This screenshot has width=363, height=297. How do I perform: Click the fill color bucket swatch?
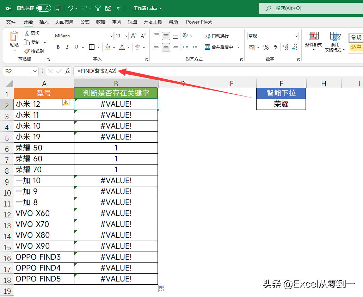coord(107,47)
